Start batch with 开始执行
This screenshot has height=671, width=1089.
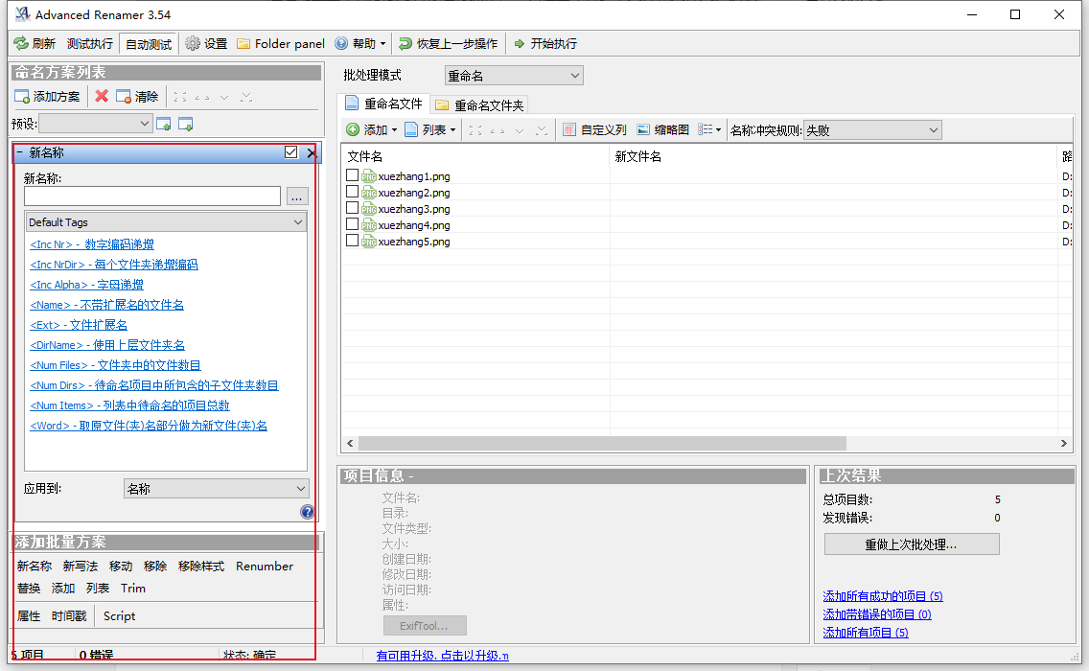[x=545, y=44]
